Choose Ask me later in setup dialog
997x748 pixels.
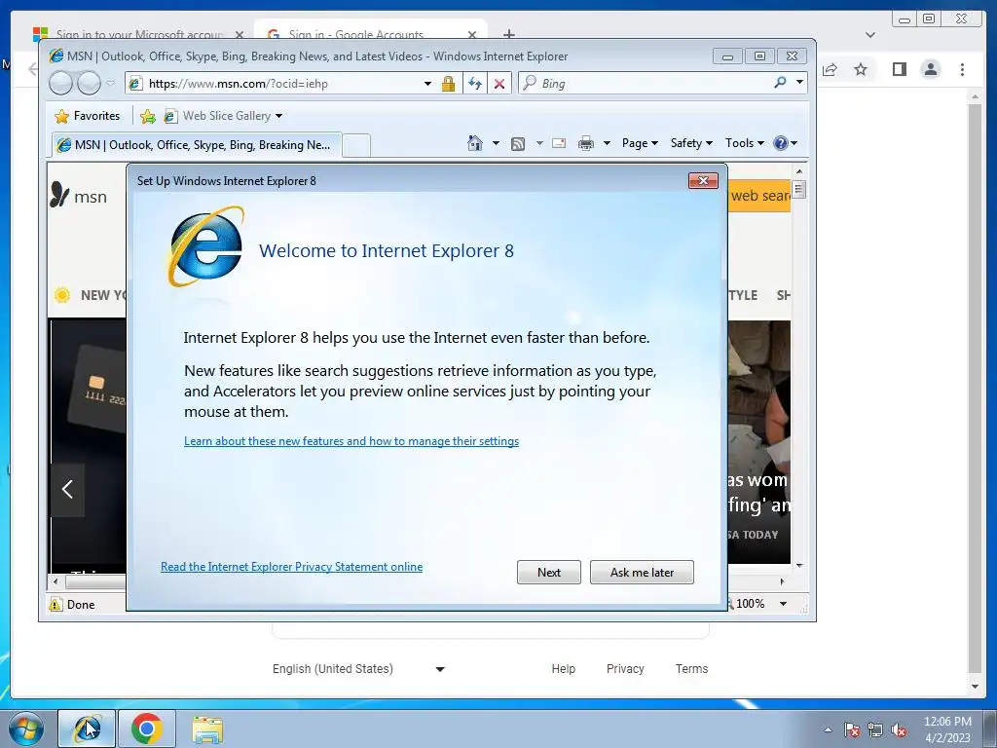click(x=642, y=572)
